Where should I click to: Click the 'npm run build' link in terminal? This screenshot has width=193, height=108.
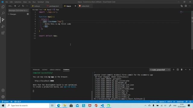click(70, 87)
